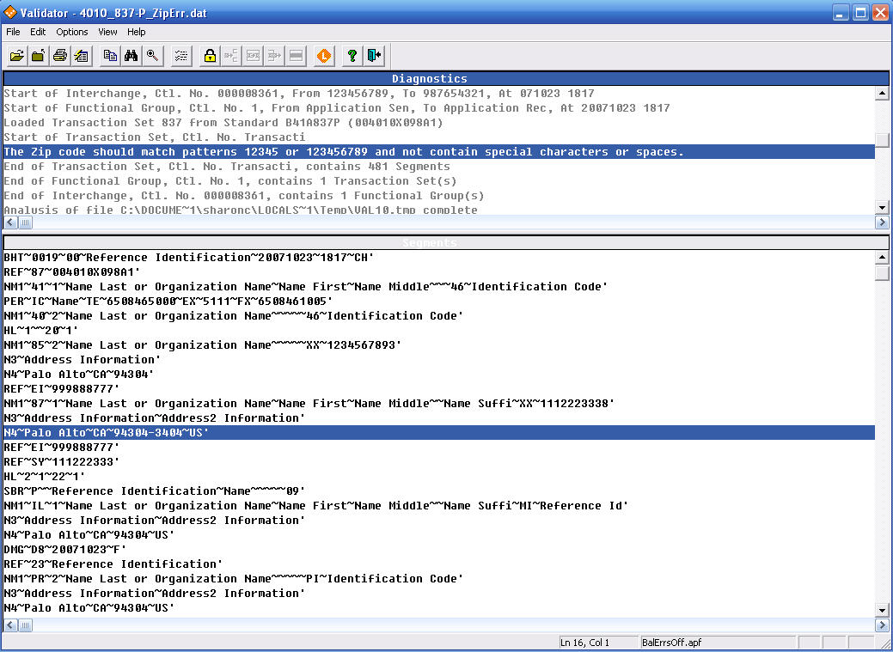Click the Segments scrollbar down arrow
893x652 pixels.
coord(882,611)
